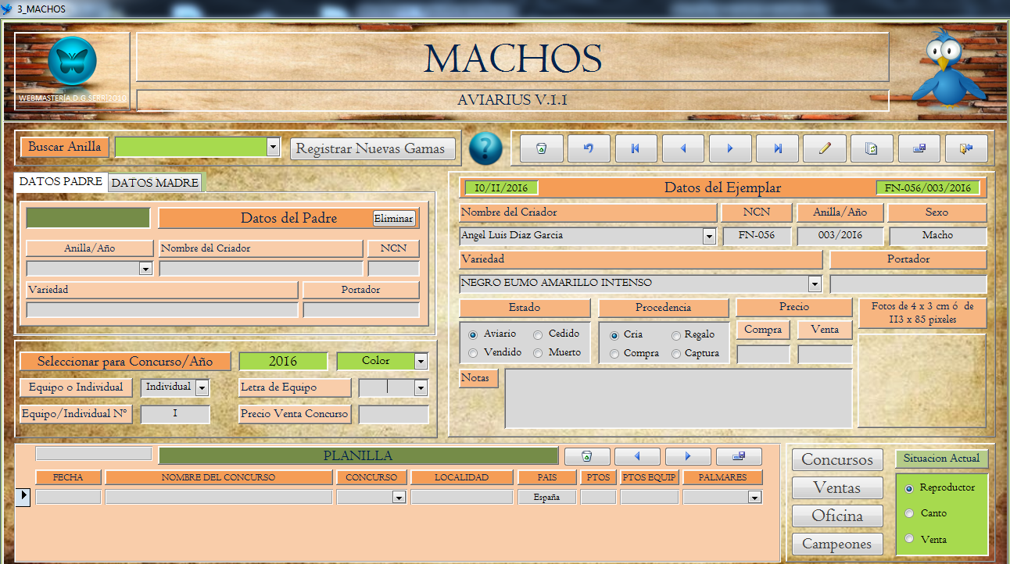Choose the Regalo procedencia option
The height and width of the screenshot is (564, 1010).
click(676, 335)
